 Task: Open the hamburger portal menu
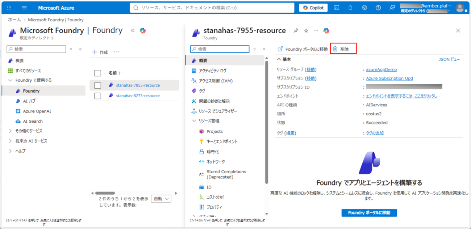tap(24, 8)
